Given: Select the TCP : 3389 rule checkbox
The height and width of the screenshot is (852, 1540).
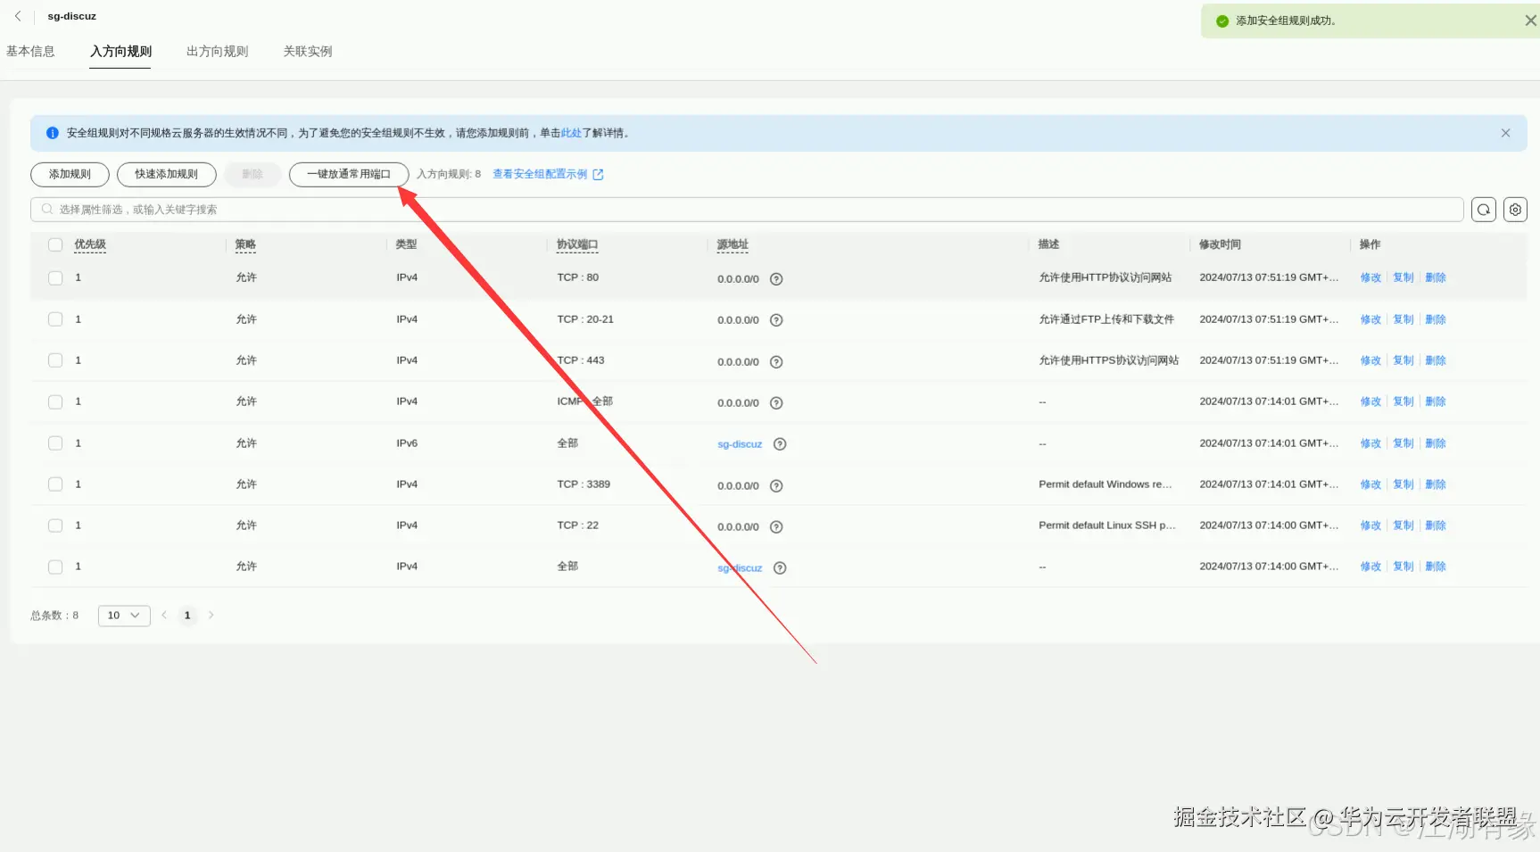Looking at the screenshot, I should click(x=55, y=484).
